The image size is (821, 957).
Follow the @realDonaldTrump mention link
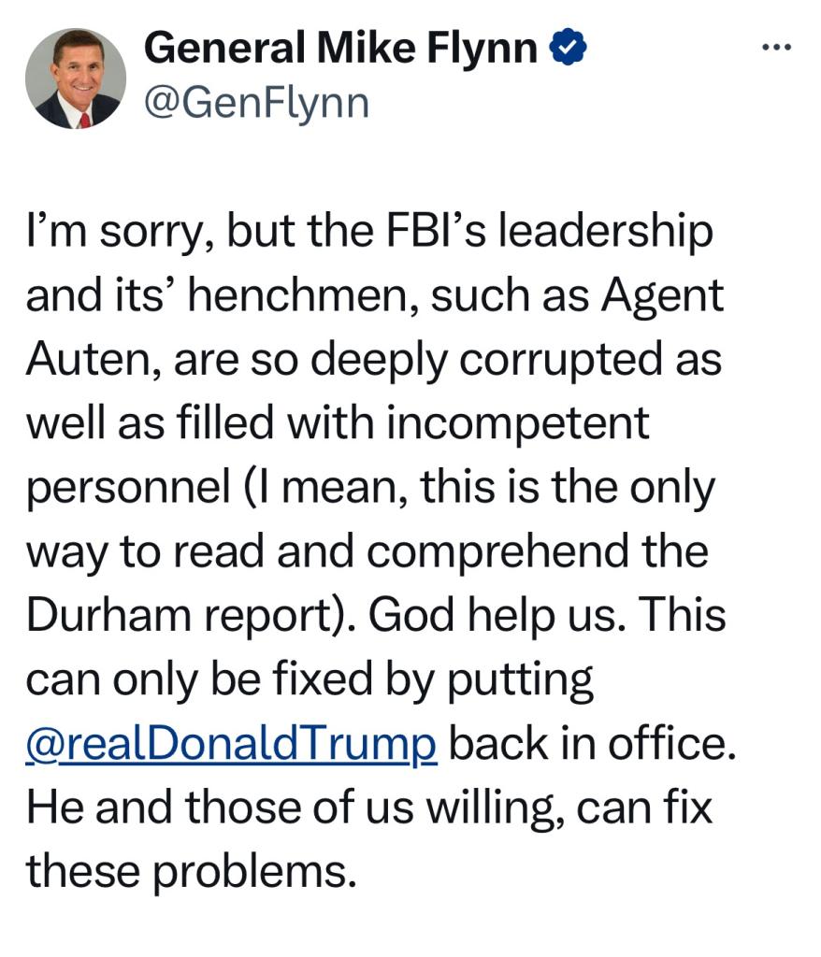click(x=231, y=744)
